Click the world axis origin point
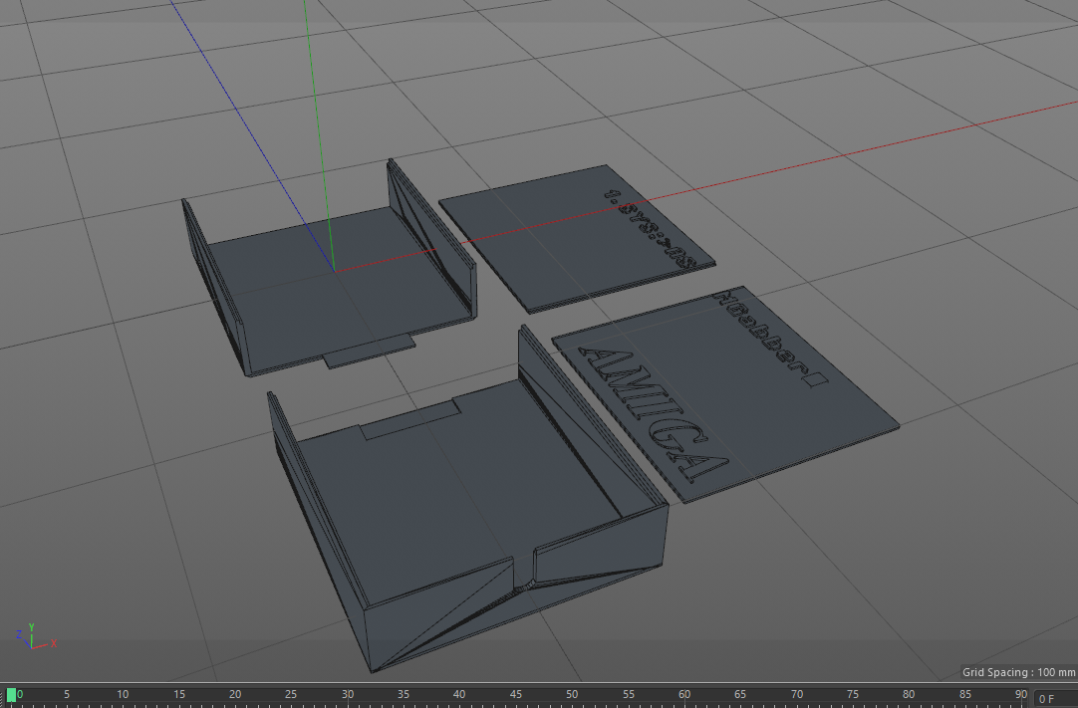The image size is (1078, 708). pyautogui.click(x=334, y=269)
